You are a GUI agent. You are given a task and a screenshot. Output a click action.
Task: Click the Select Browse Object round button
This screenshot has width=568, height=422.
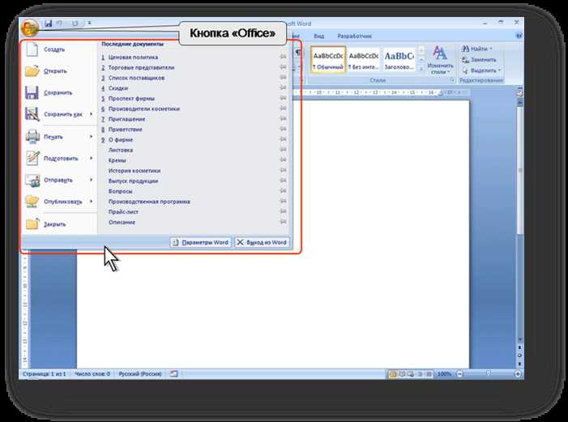pyautogui.click(x=520, y=356)
